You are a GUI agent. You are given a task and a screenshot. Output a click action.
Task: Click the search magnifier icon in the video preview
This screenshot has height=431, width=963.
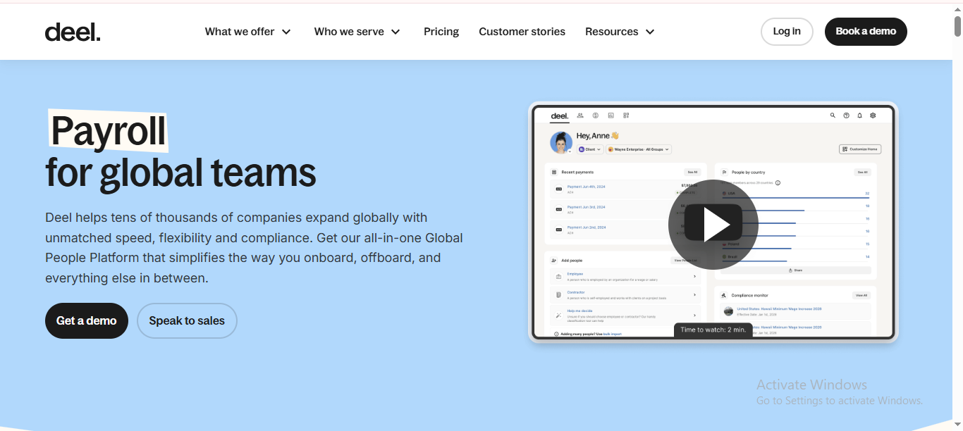point(833,115)
